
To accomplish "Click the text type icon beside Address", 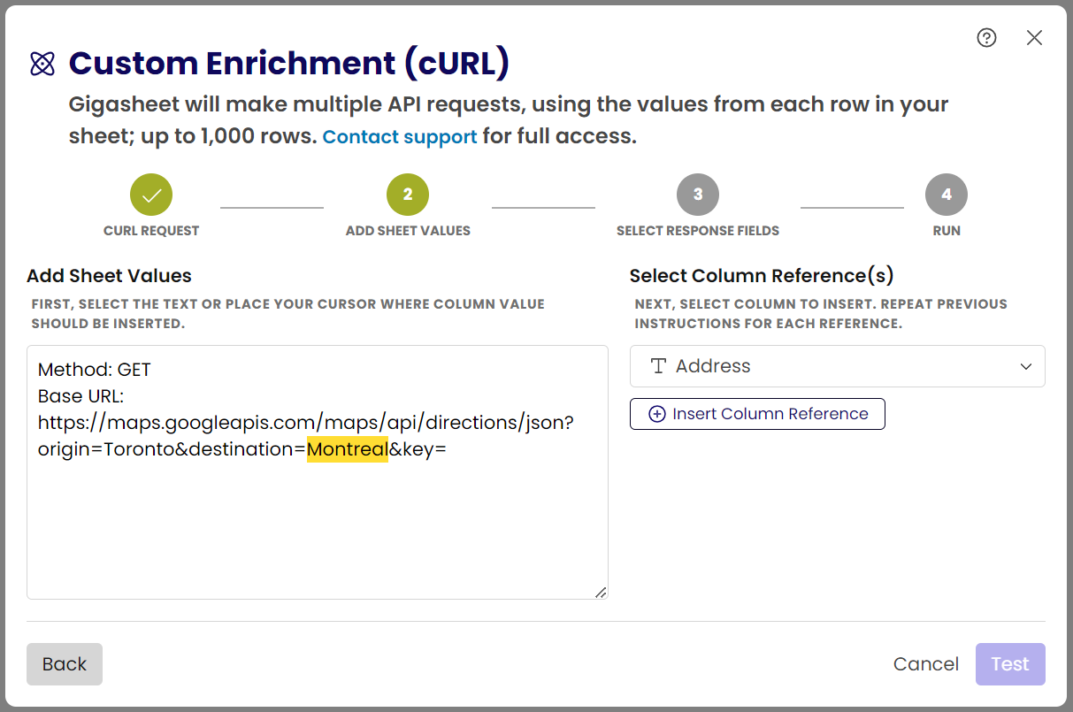I will tap(658, 366).
